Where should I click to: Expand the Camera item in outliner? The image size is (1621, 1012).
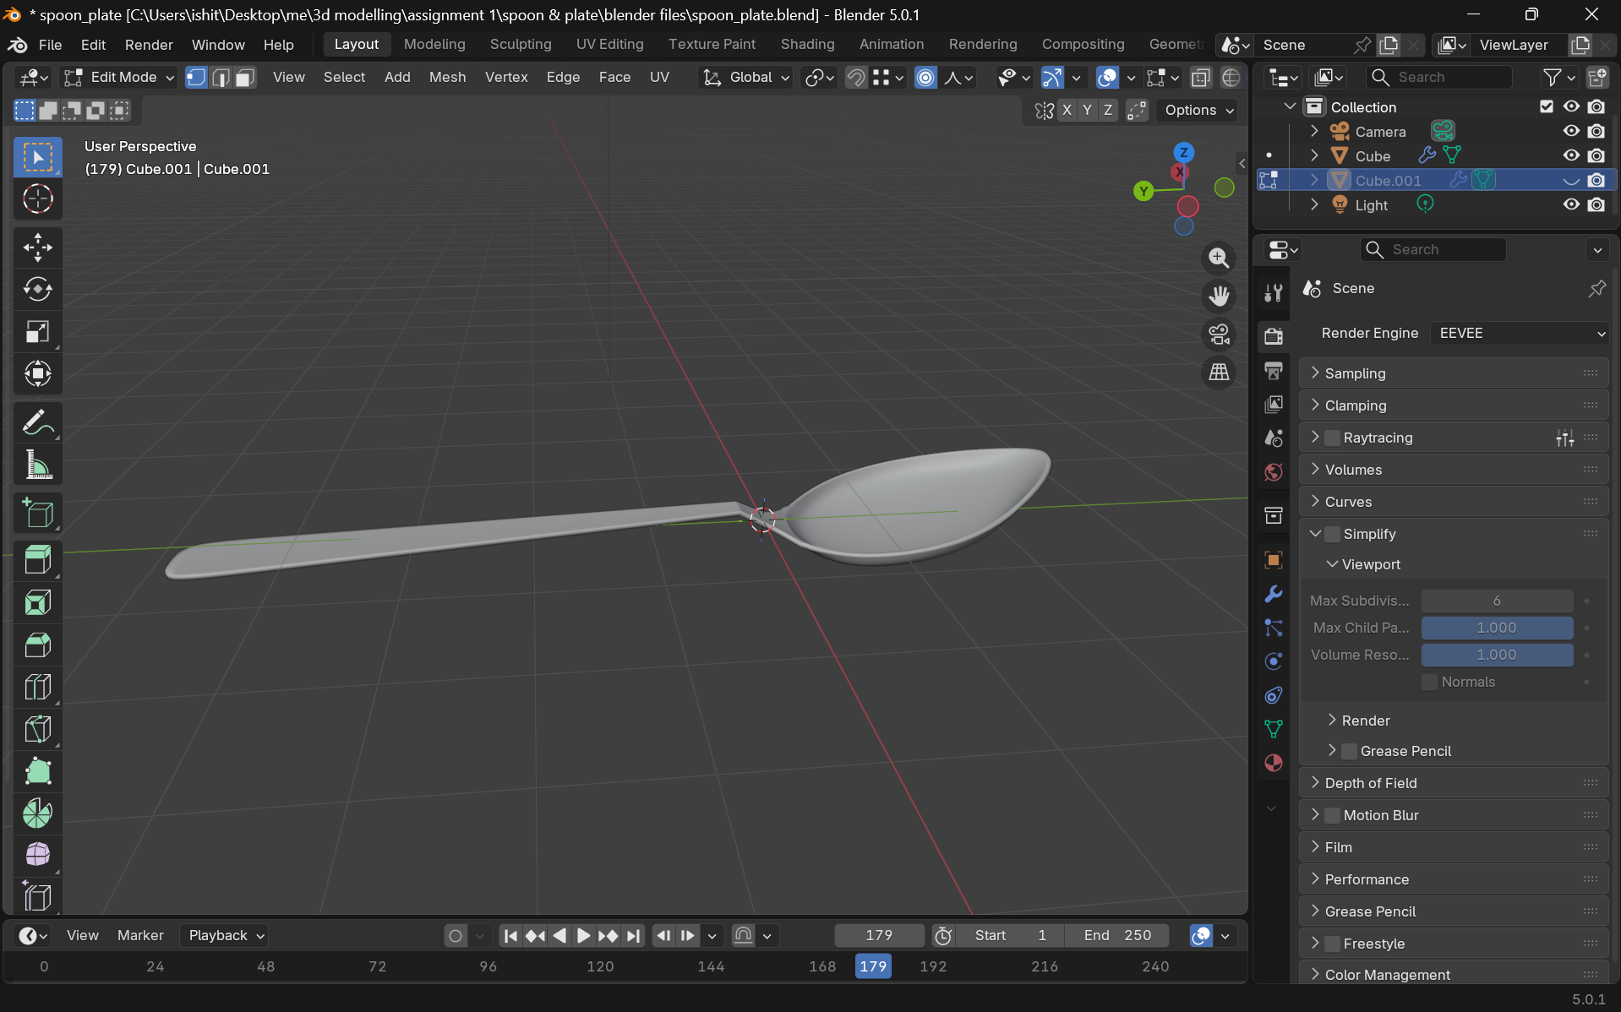click(x=1314, y=131)
